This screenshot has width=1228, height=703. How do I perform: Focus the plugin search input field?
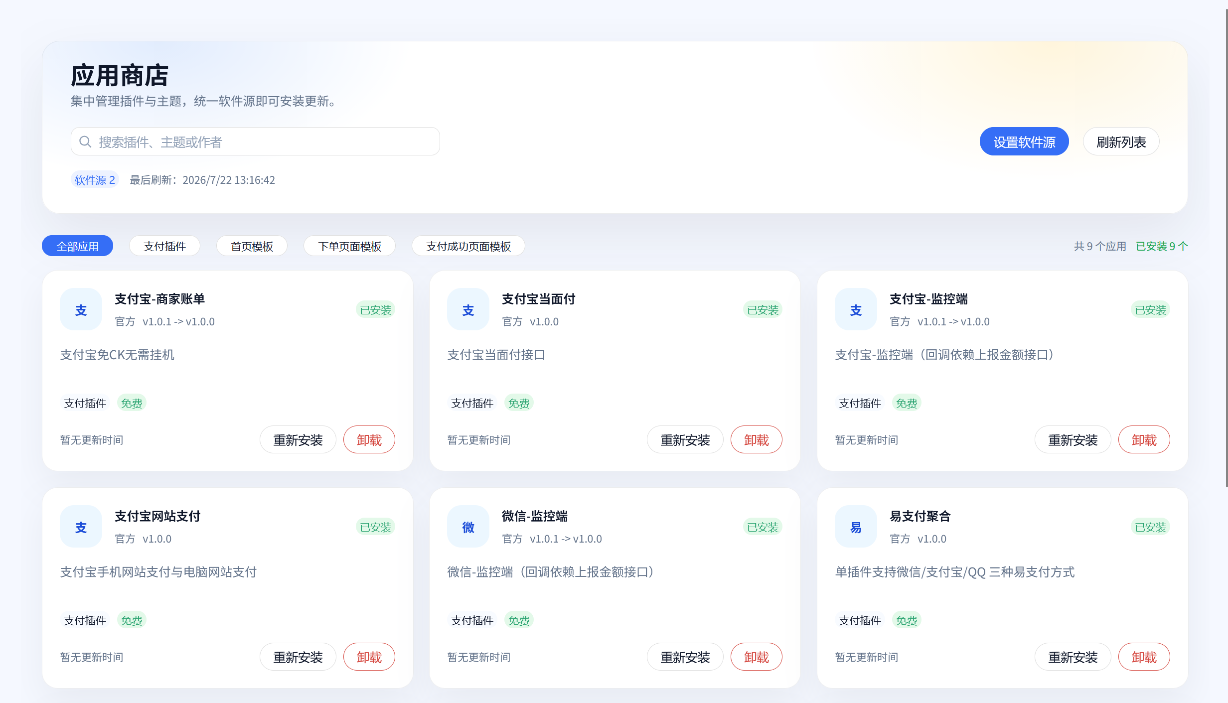(x=255, y=141)
